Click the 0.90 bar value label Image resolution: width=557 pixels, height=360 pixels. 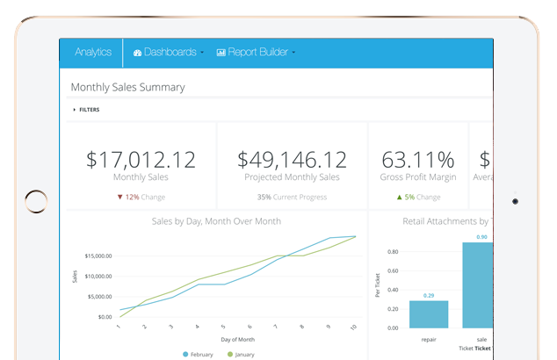(x=481, y=237)
